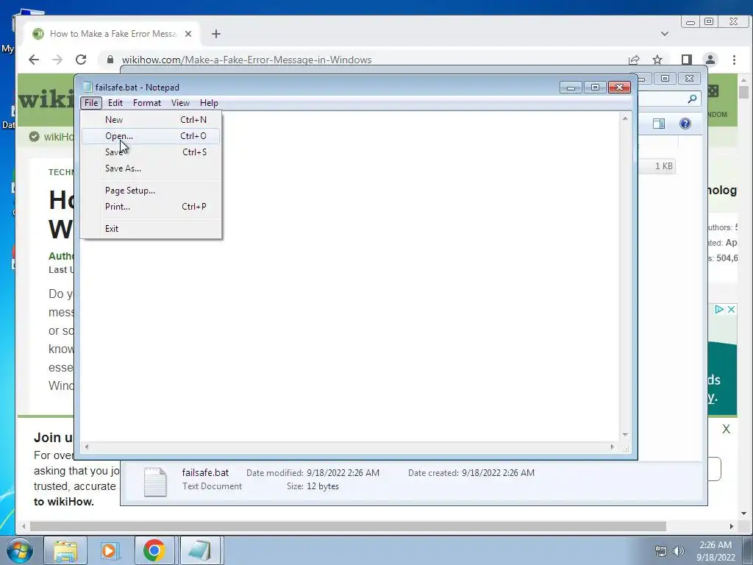Switch to Notepad on the taskbar

[x=200, y=550]
